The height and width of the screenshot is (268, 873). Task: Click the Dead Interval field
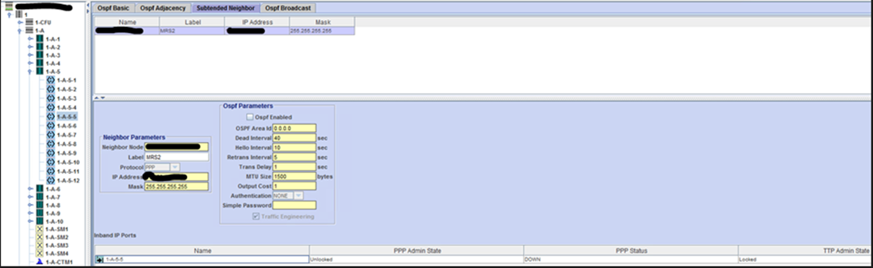294,138
